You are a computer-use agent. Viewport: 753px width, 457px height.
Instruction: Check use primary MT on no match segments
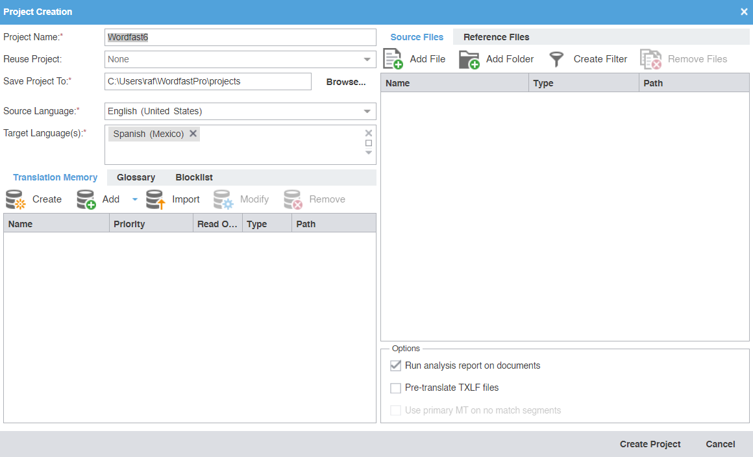click(396, 410)
